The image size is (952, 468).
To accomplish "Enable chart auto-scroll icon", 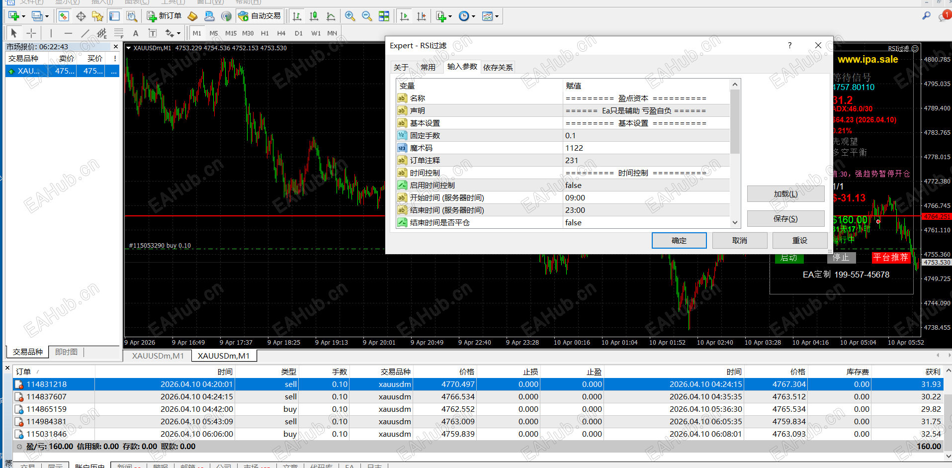I will [404, 16].
